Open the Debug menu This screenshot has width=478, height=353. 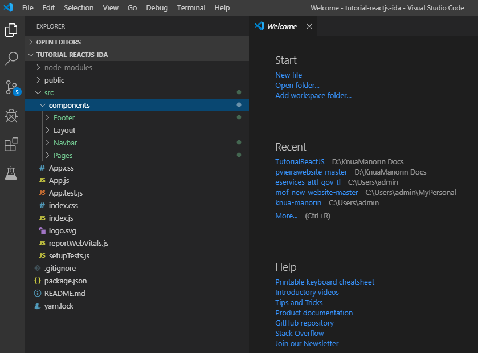[157, 7]
